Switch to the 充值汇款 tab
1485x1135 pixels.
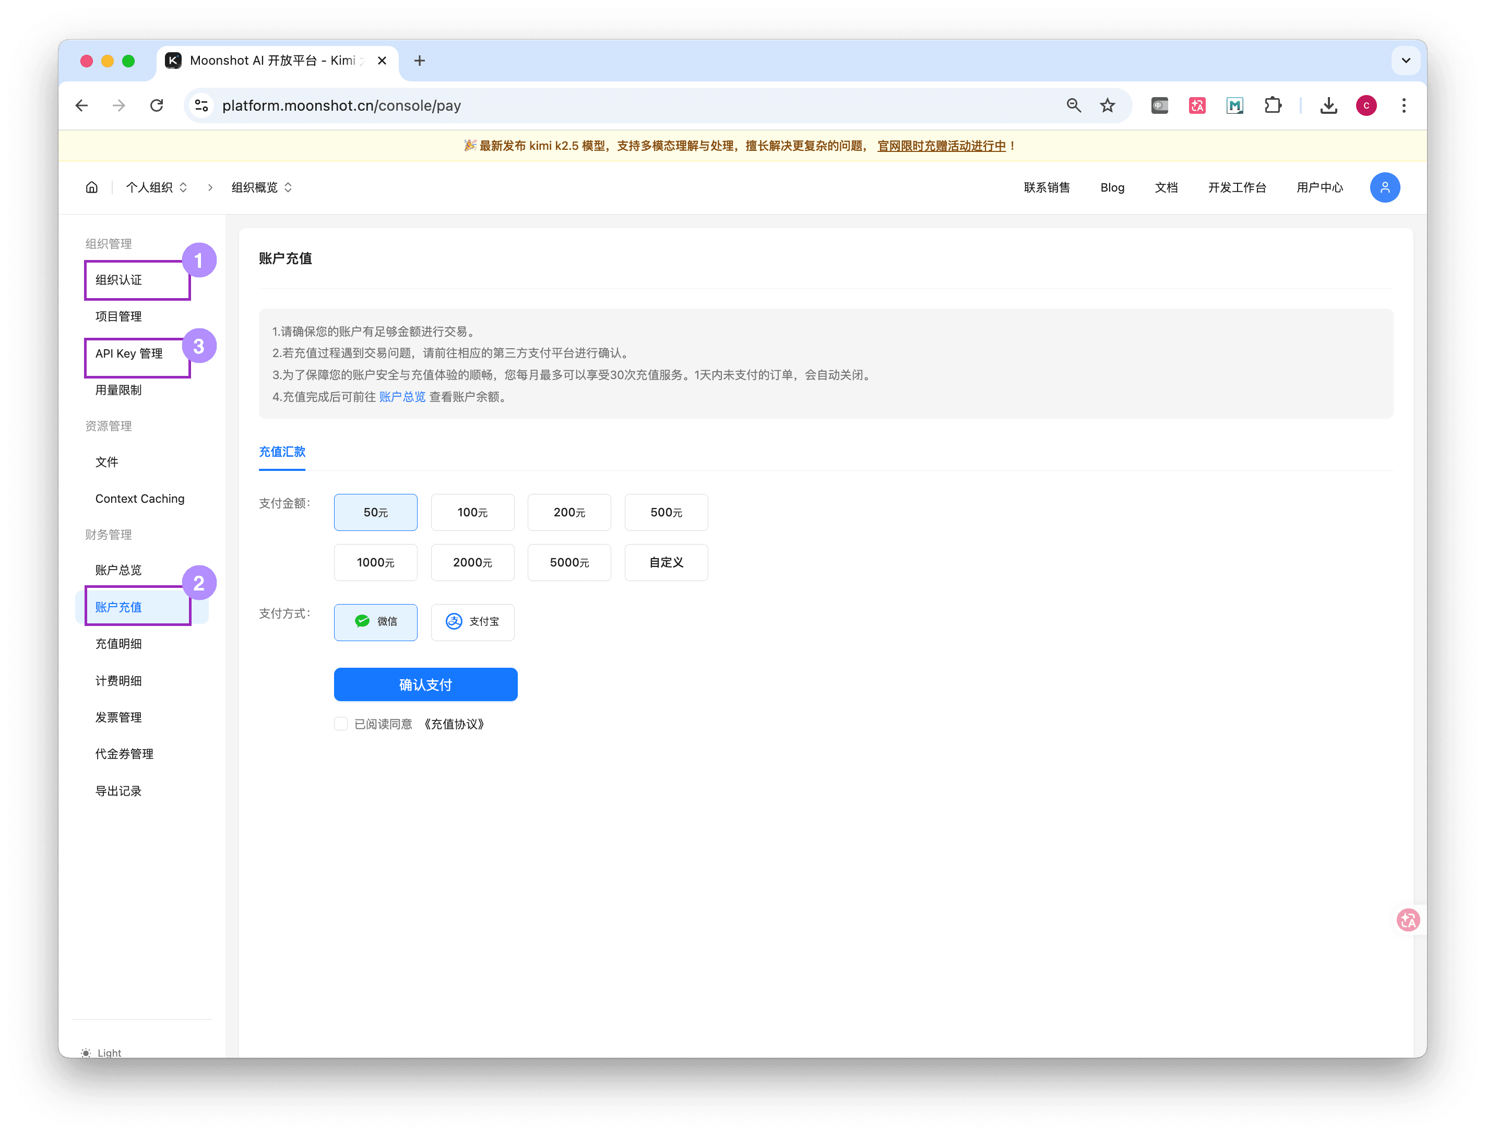[x=282, y=451]
